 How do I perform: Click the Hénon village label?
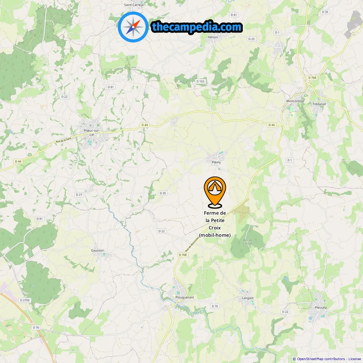coord(213,37)
